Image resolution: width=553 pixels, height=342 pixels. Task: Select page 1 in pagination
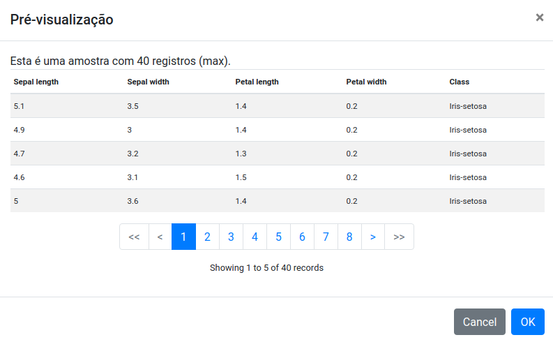coord(183,237)
